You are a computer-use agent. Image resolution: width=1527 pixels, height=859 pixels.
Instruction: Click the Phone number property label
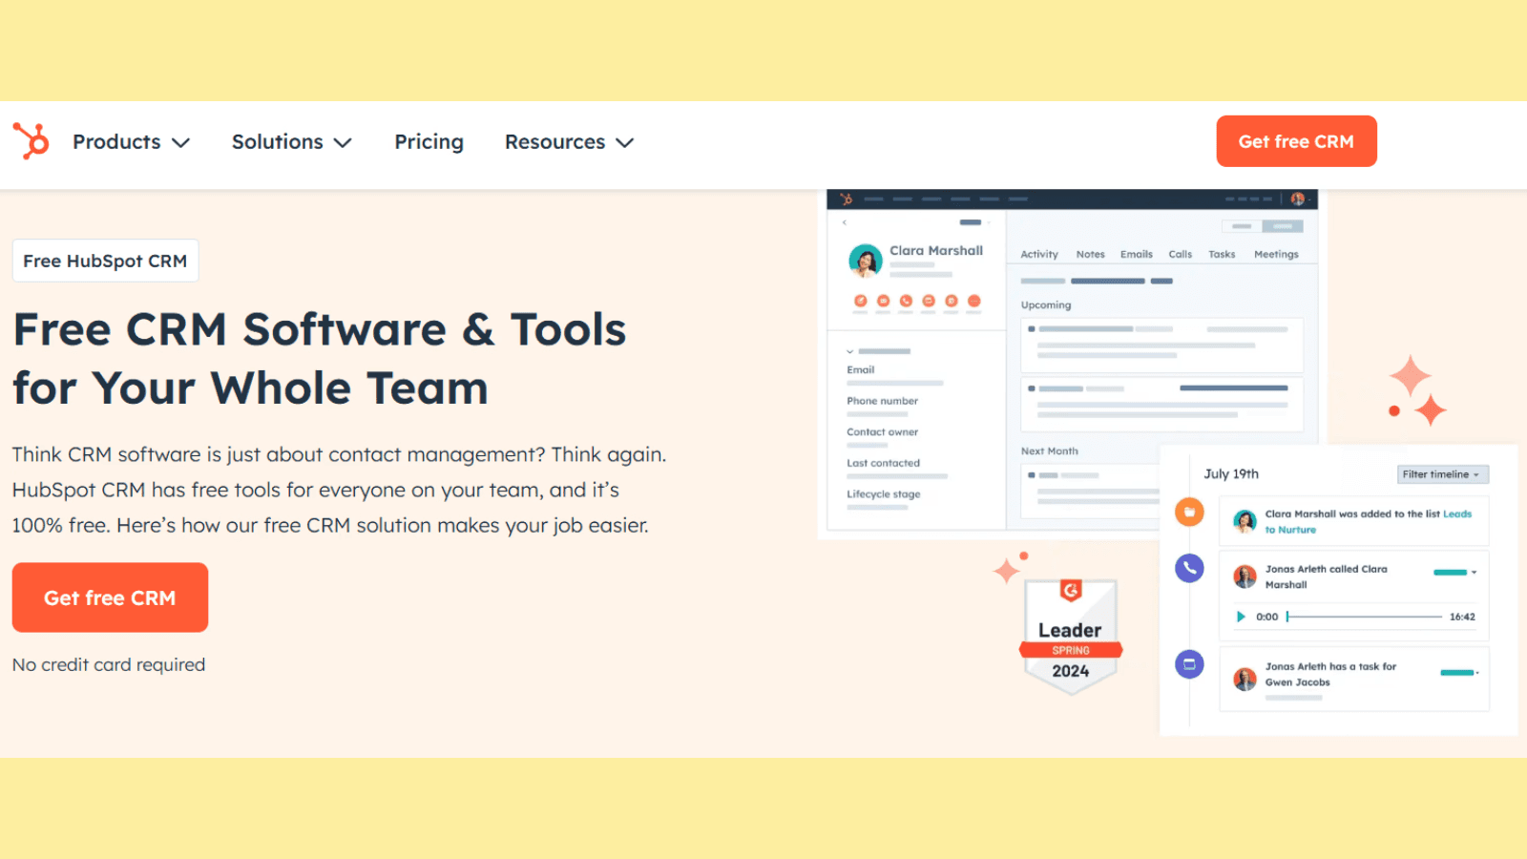[x=882, y=401]
